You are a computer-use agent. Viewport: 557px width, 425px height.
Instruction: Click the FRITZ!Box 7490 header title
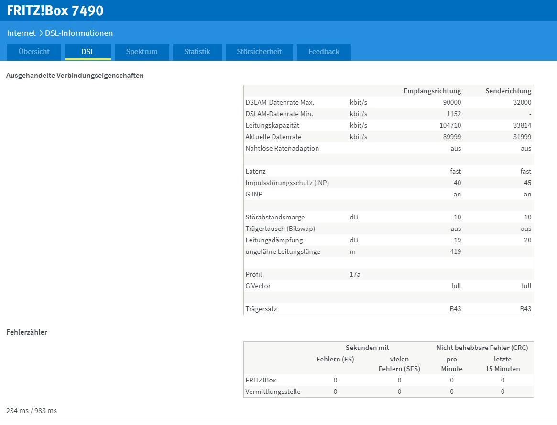coord(55,11)
